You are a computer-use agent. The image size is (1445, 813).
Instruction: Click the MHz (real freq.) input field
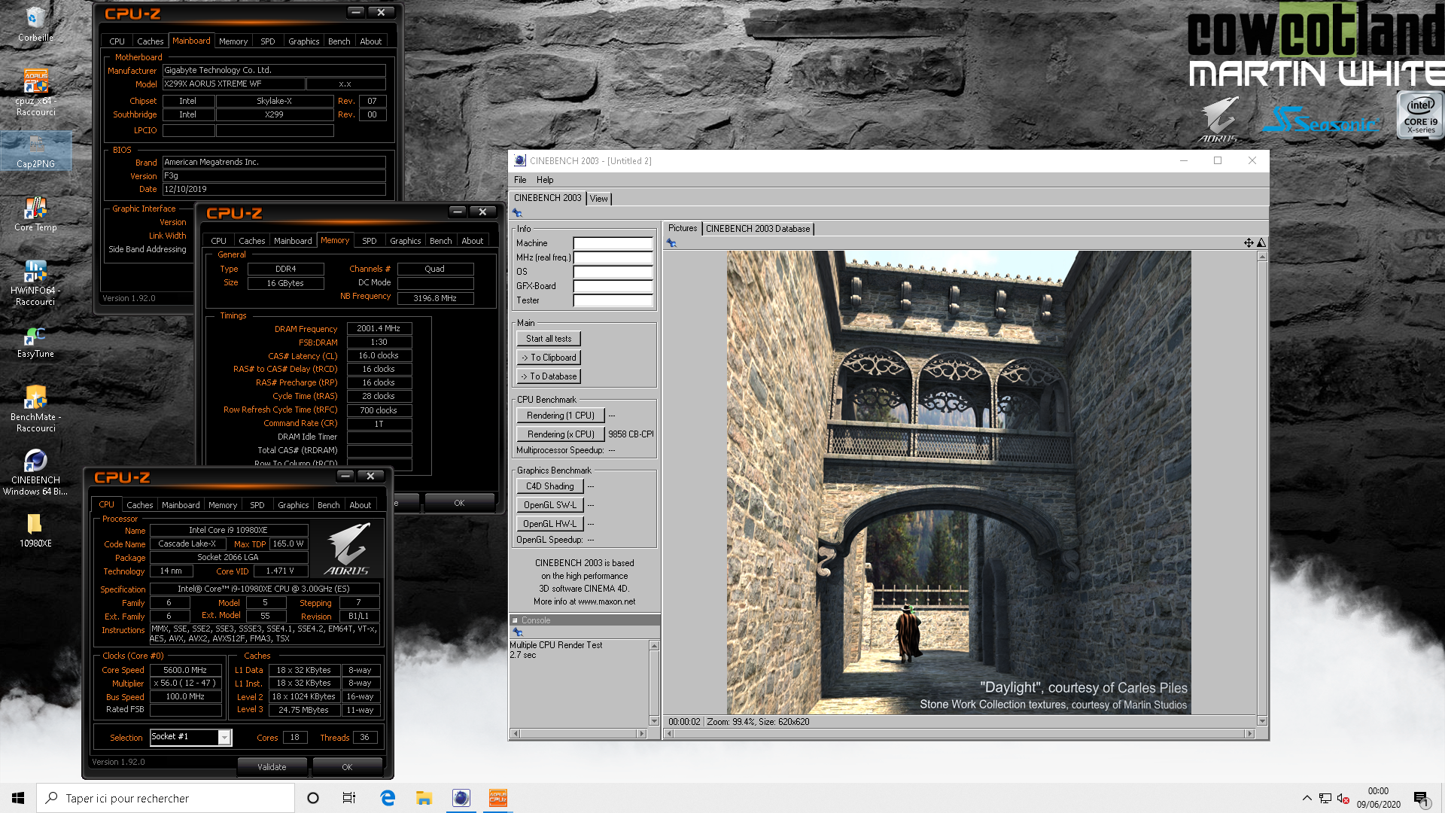click(613, 257)
